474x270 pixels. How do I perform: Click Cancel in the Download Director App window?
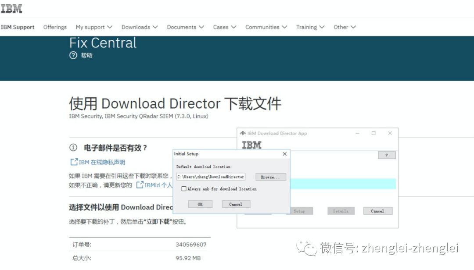point(377,211)
